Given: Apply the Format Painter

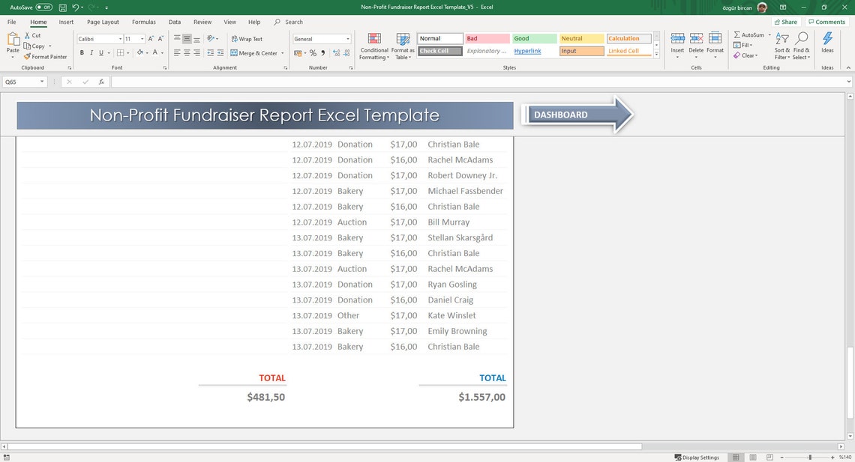Looking at the screenshot, I should point(45,56).
